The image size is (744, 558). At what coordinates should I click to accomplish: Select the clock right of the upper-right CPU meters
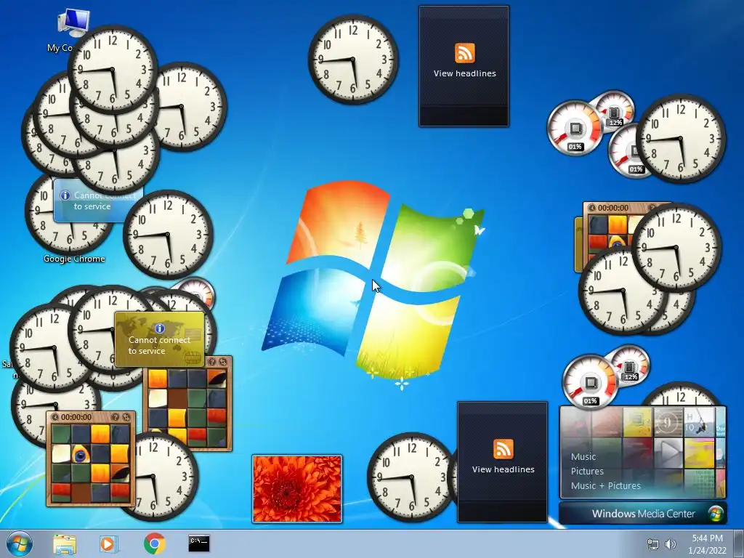681,139
